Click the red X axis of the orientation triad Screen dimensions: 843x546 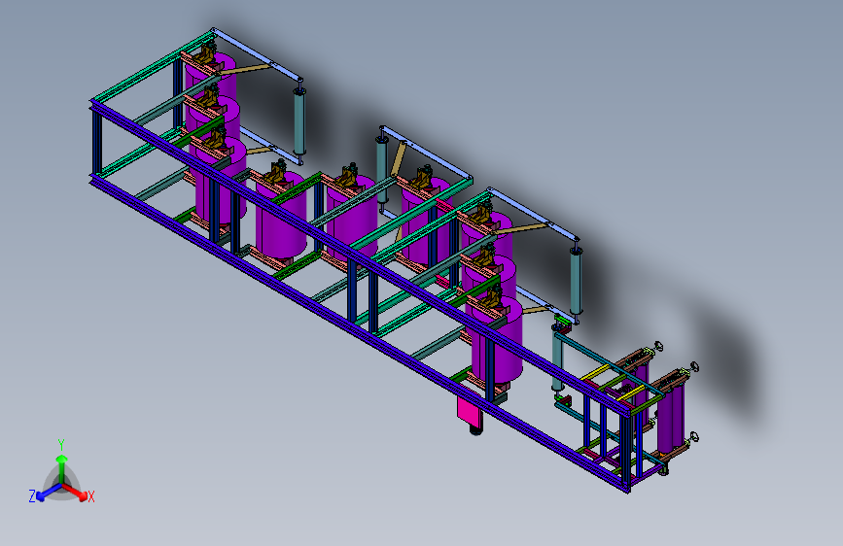click(x=75, y=491)
